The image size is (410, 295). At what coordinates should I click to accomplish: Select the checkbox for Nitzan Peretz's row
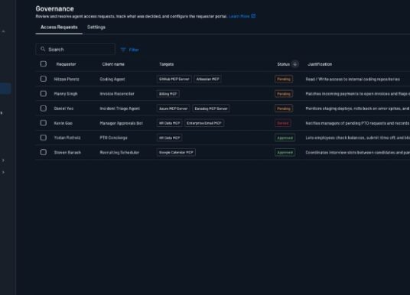[44, 79]
